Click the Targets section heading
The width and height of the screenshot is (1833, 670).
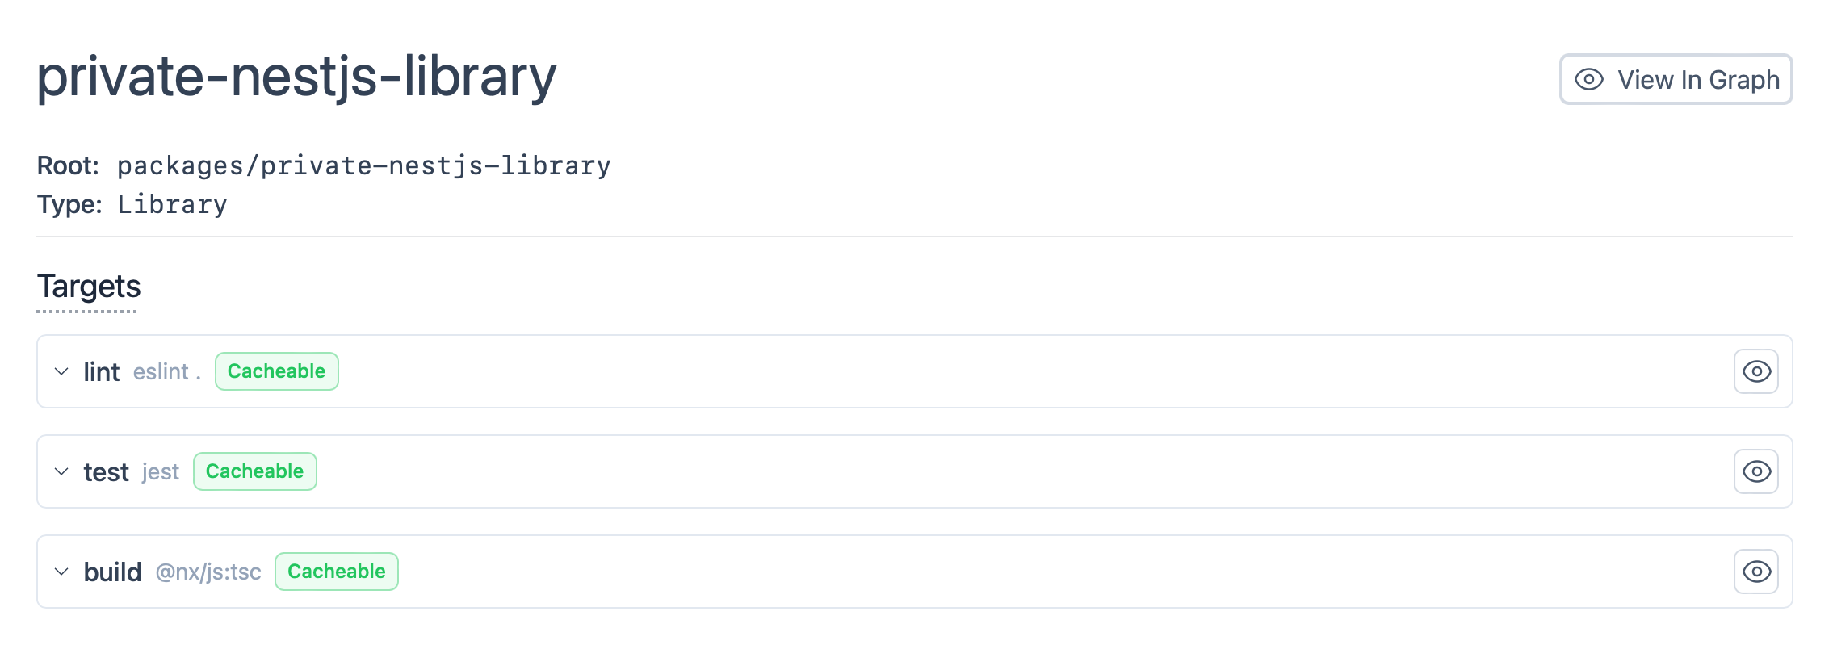[x=87, y=287]
